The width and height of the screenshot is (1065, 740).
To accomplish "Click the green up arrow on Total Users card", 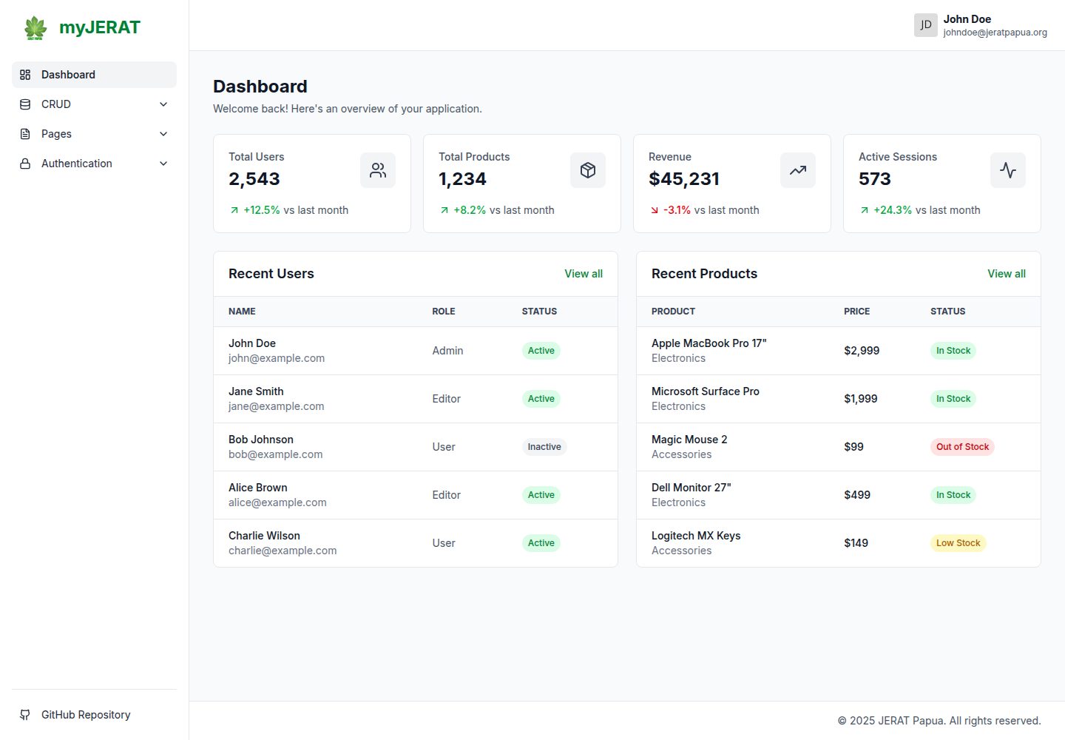I will [x=234, y=210].
